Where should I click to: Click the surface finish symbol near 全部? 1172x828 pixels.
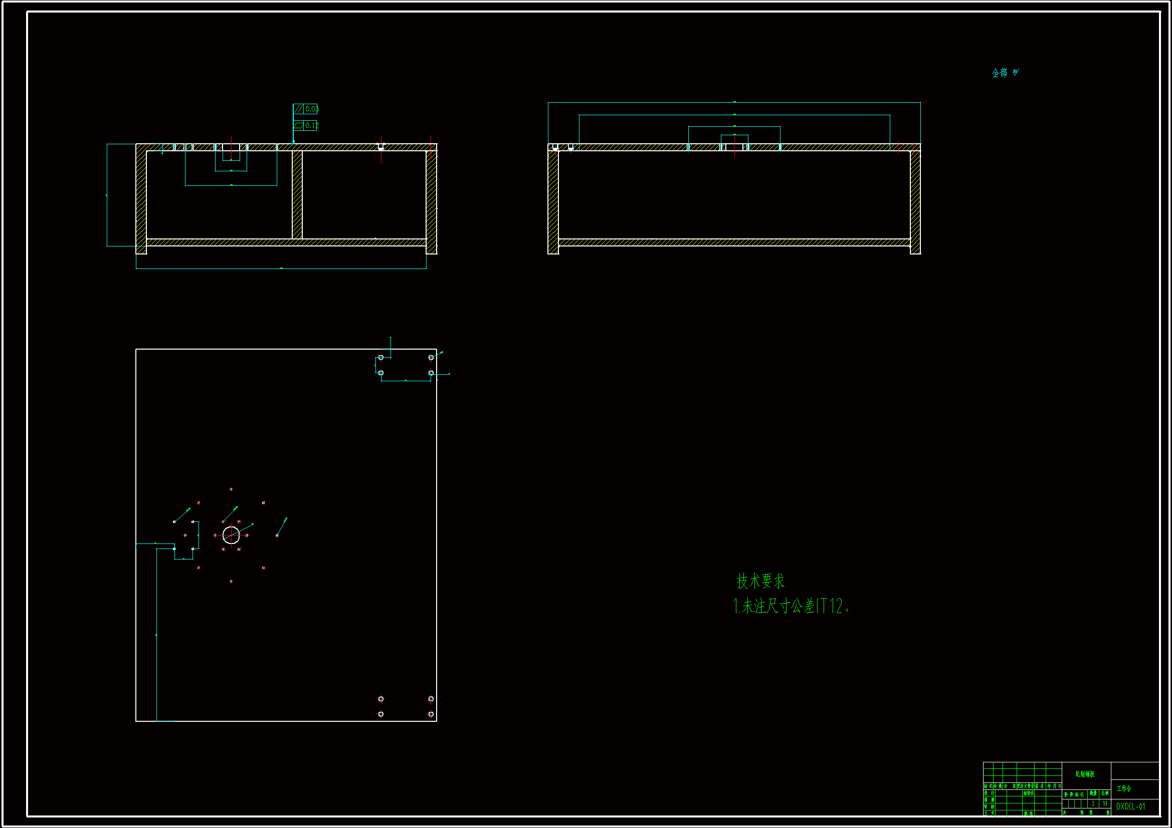pyautogui.click(x=1015, y=73)
